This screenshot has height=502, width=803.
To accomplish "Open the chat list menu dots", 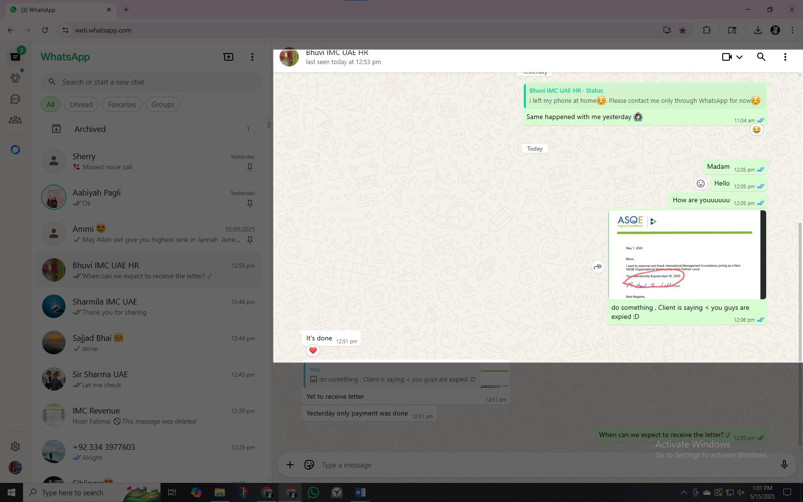I will (252, 57).
